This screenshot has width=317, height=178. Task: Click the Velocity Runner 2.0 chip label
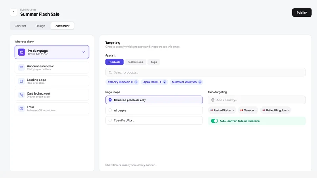point(120,82)
